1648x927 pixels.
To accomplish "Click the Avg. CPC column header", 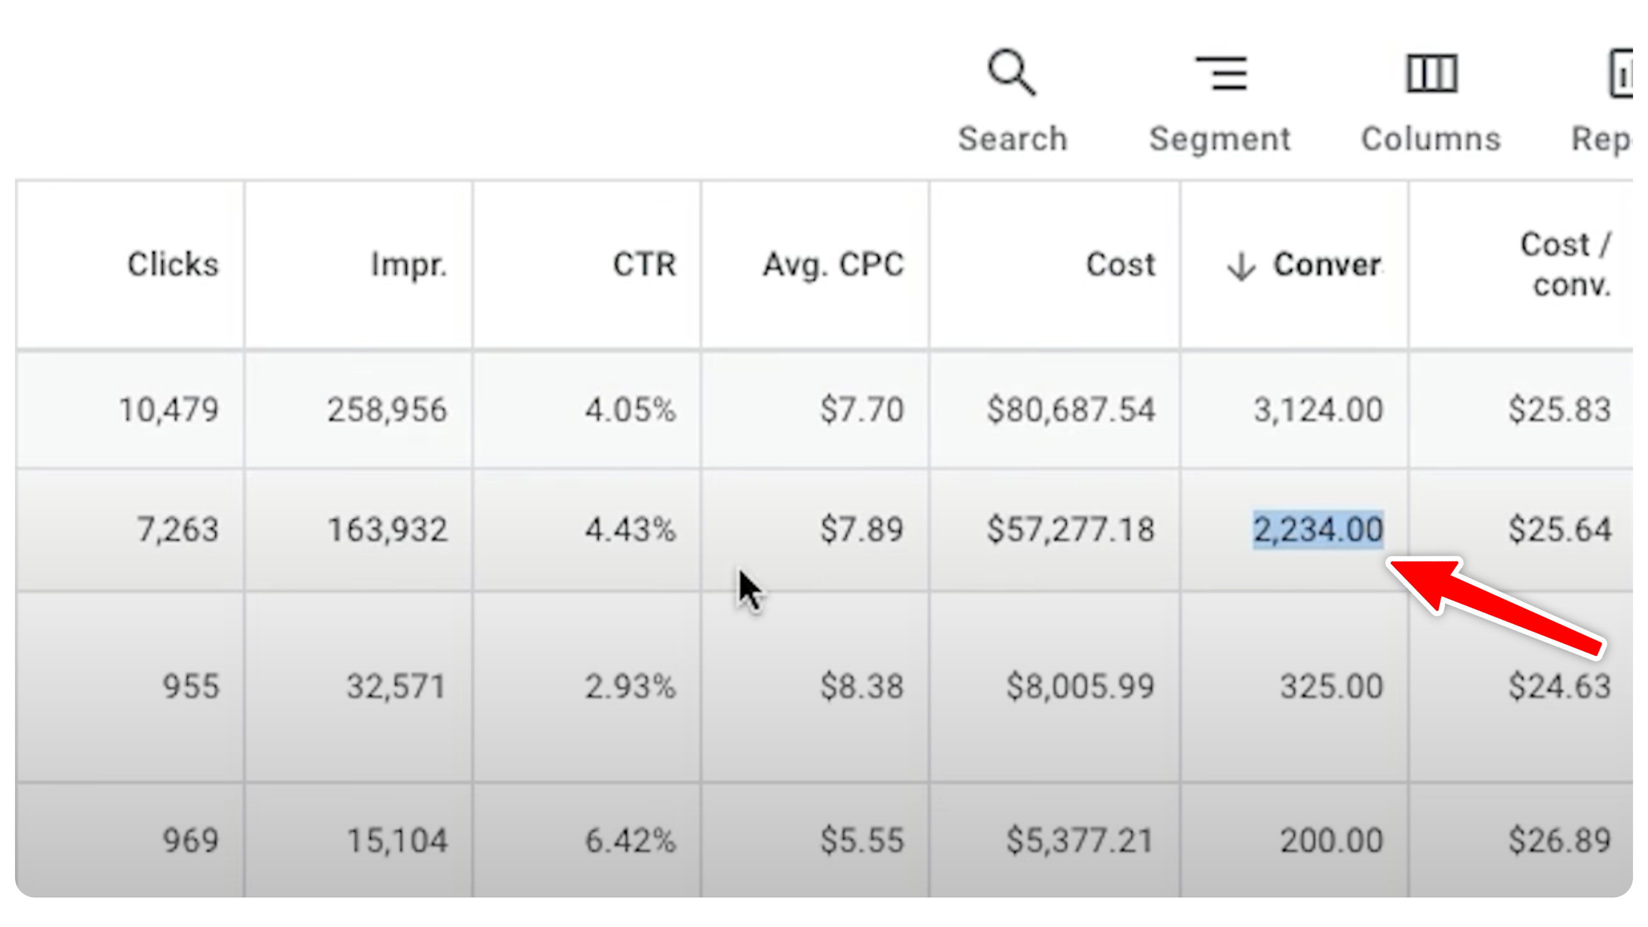I will point(833,264).
